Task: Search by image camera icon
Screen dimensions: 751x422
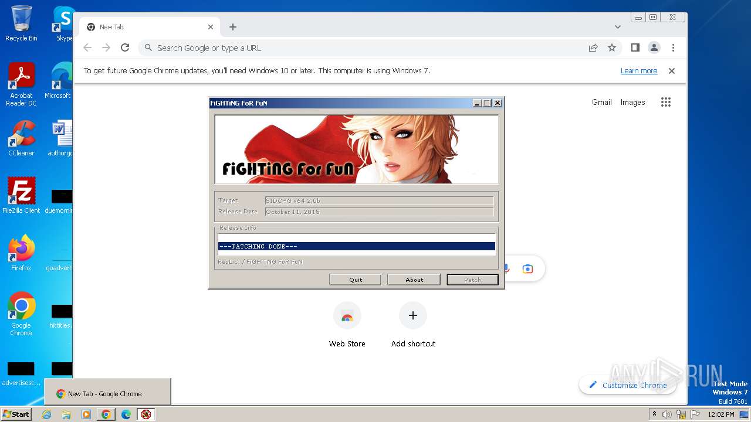Action: 527,269
